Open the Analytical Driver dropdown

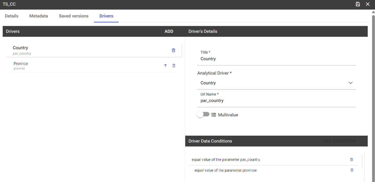tap(277, 83)
